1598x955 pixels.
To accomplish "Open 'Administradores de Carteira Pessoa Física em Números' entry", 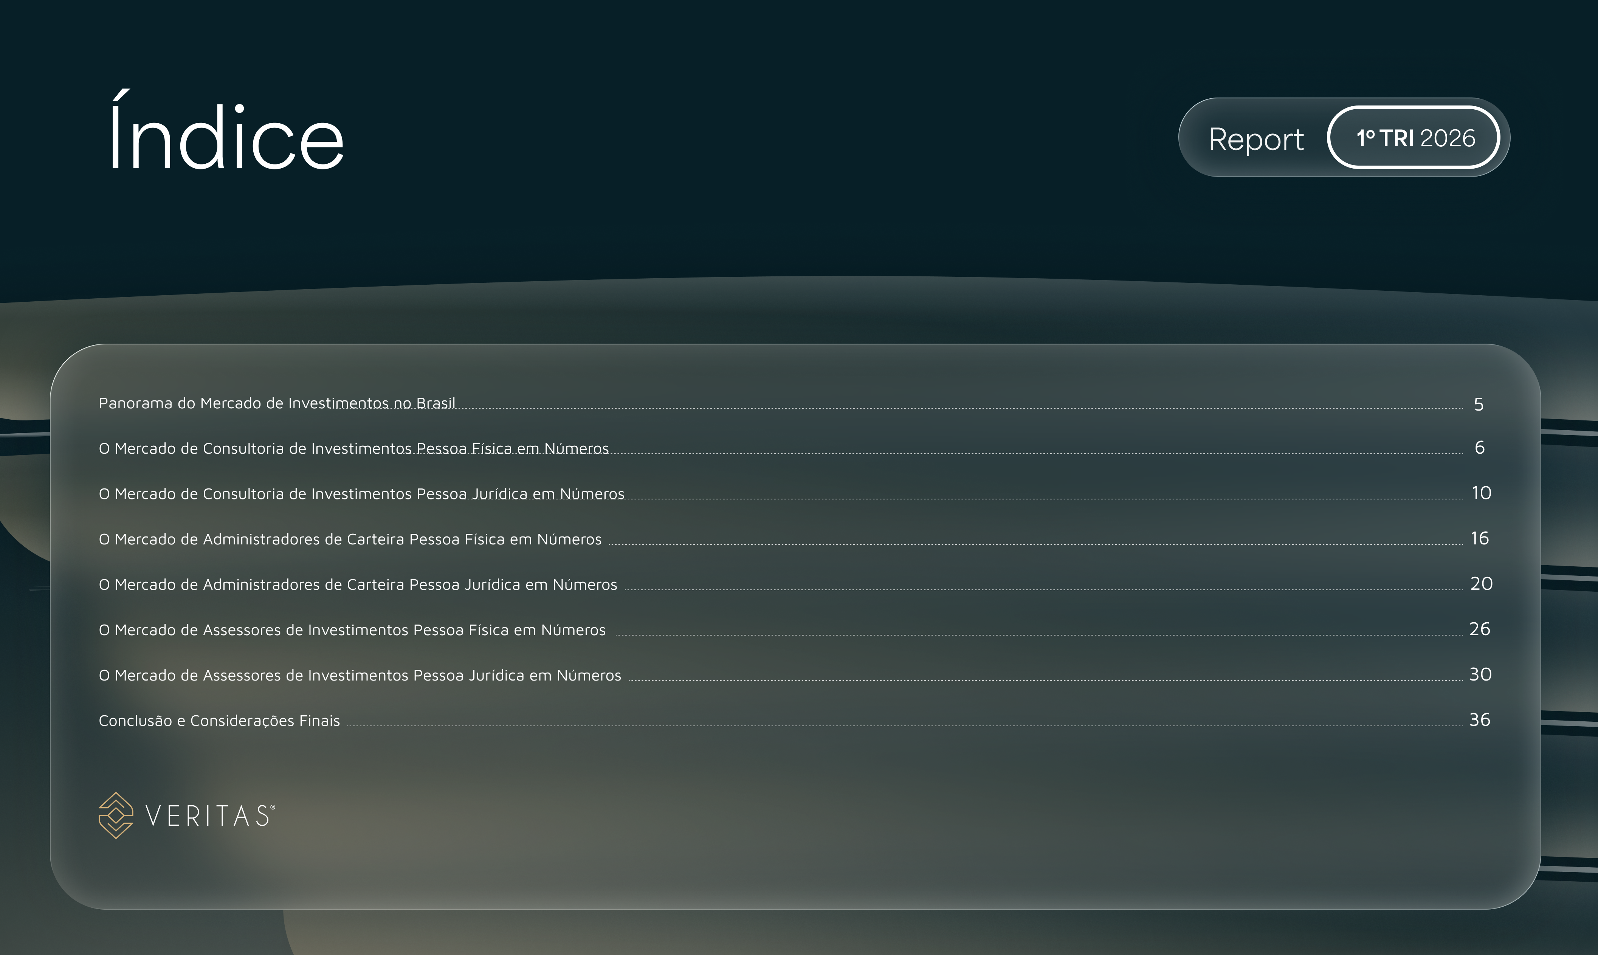I will [350, 539].
